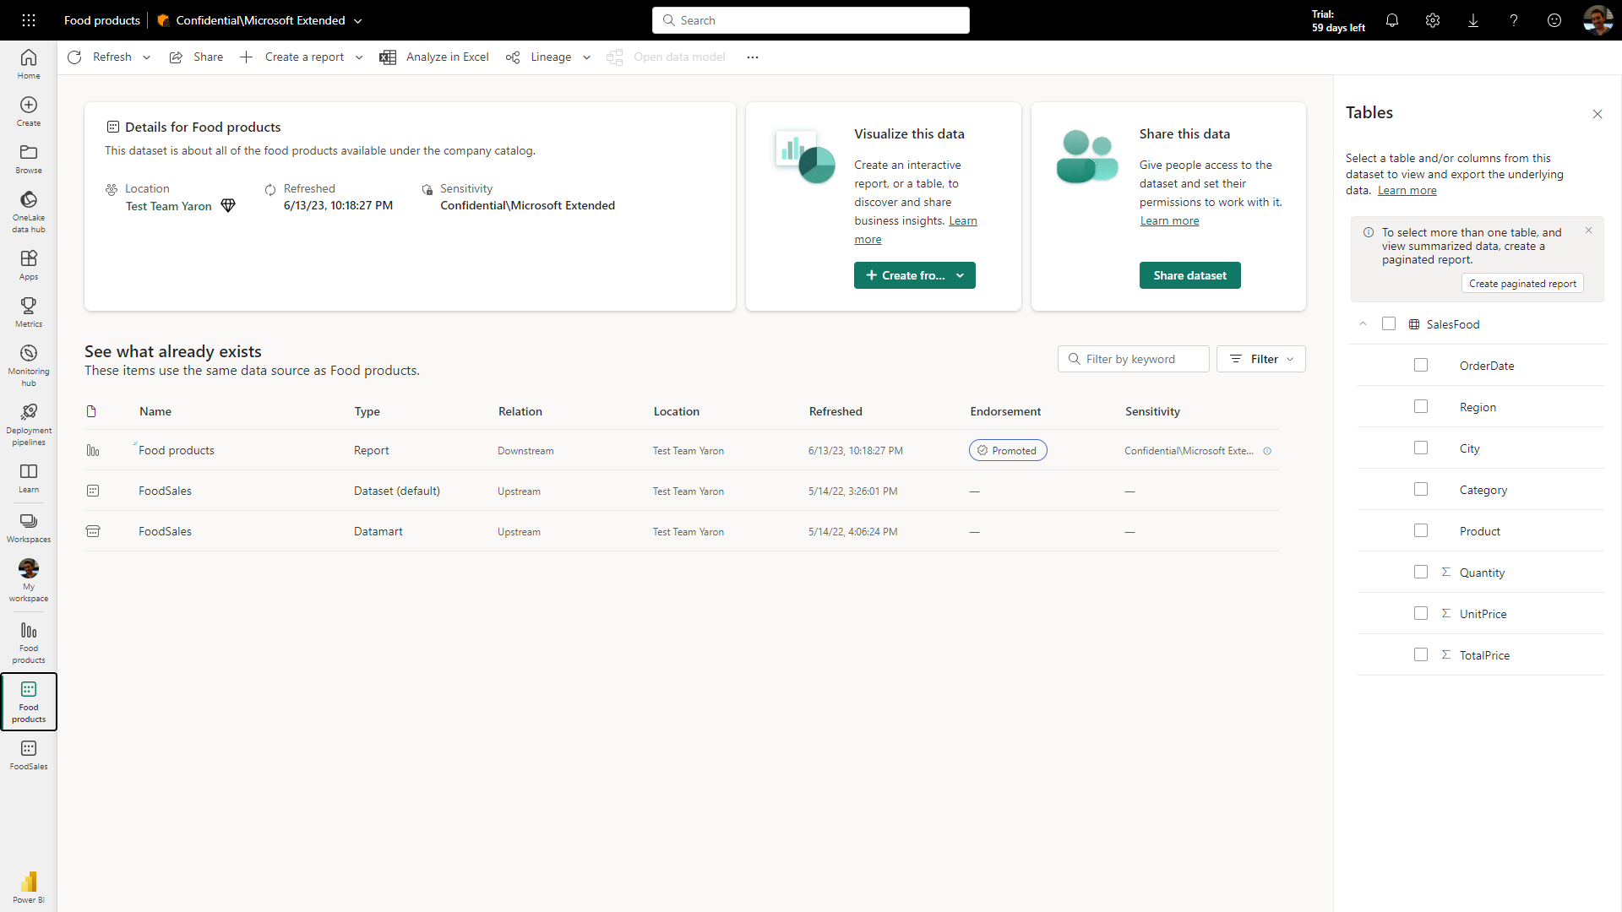Check the OrderDate column

(1421, 365)
